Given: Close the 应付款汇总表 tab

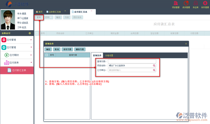Looking at the screenshot, I should coord(91,11).
